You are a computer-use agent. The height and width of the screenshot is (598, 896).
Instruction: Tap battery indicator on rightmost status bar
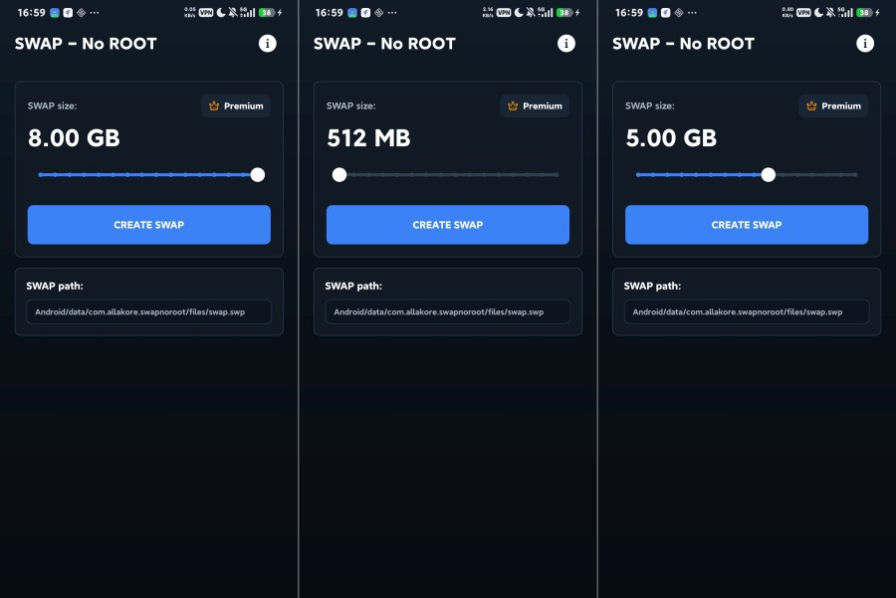(x=864, y=13)
